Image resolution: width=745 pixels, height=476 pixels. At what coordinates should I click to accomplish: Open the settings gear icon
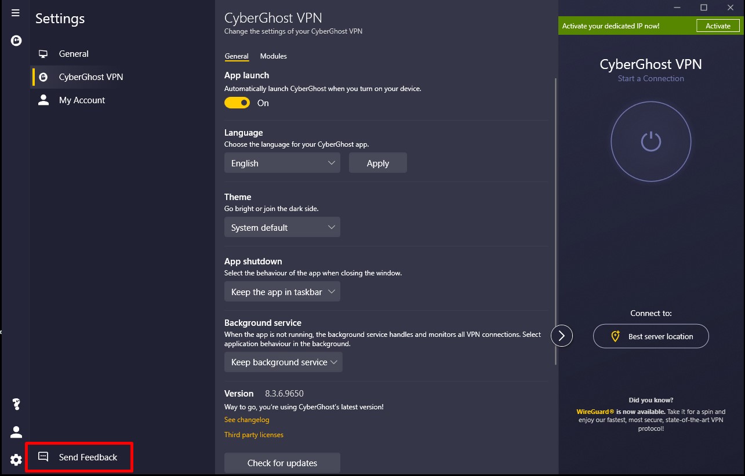coord(16,460)
